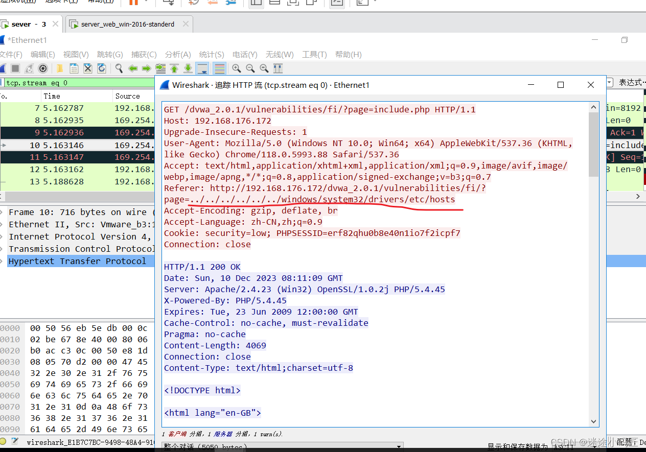Image resolution: width=646 pixels, height=452 pixels.
Task: Open the 统计(S) menu
Action: pos(212,54)
